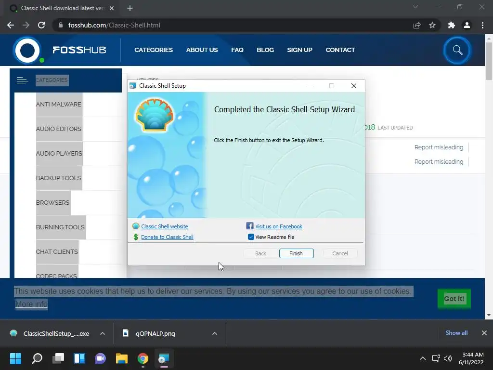493x370 pixels.
Task: Open the Chrome tab search dropdown
Action: (x=415, y=7)
